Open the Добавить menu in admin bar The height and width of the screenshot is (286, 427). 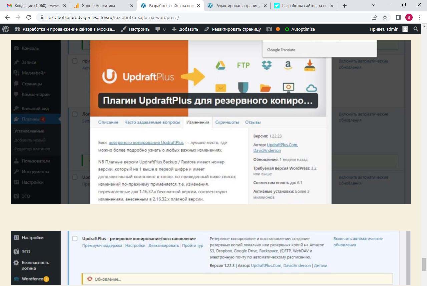(x=185, y=29)
